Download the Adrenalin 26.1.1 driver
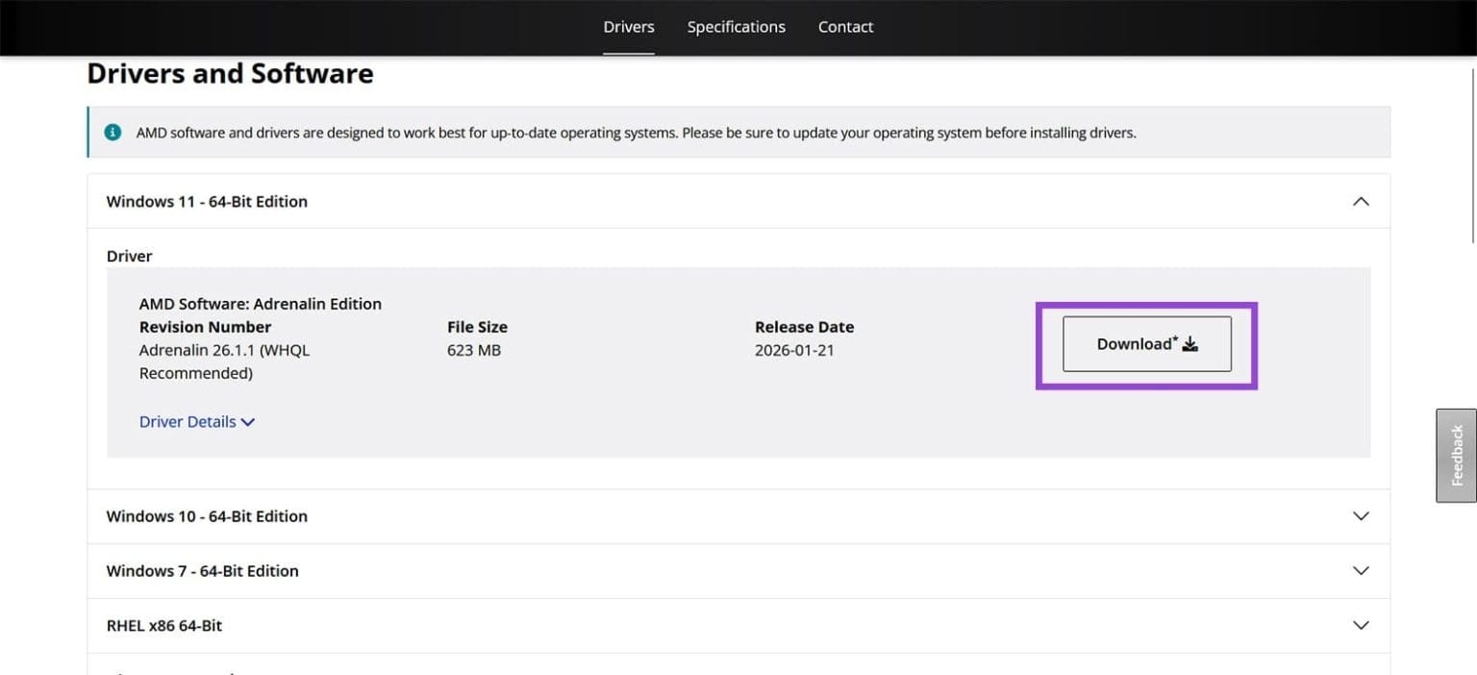 tap(1145, 343)
